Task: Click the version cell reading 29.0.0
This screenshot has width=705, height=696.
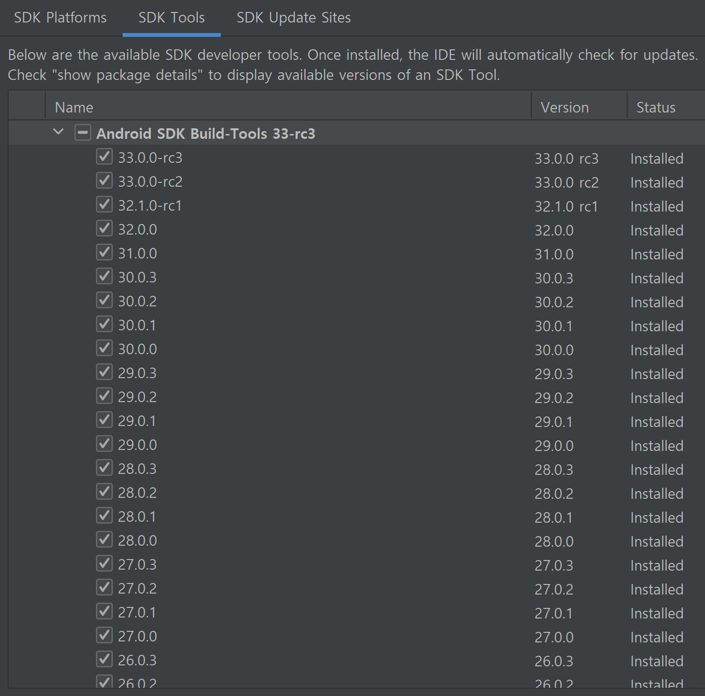Action: (x=554, y=446)
